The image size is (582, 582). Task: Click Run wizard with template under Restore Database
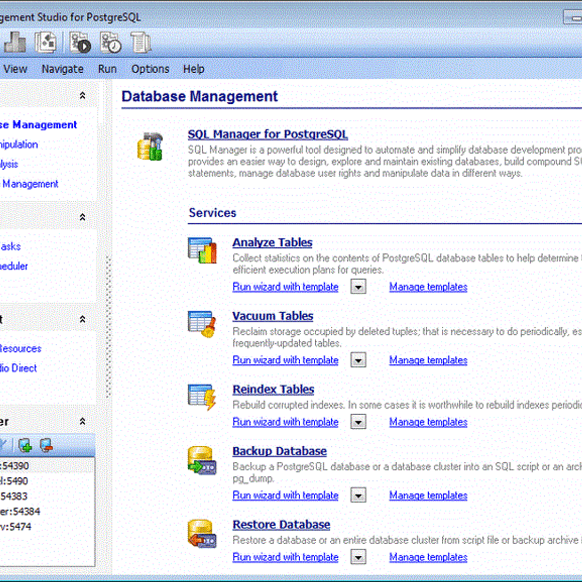pyautogui.click(x=285, y=557)
